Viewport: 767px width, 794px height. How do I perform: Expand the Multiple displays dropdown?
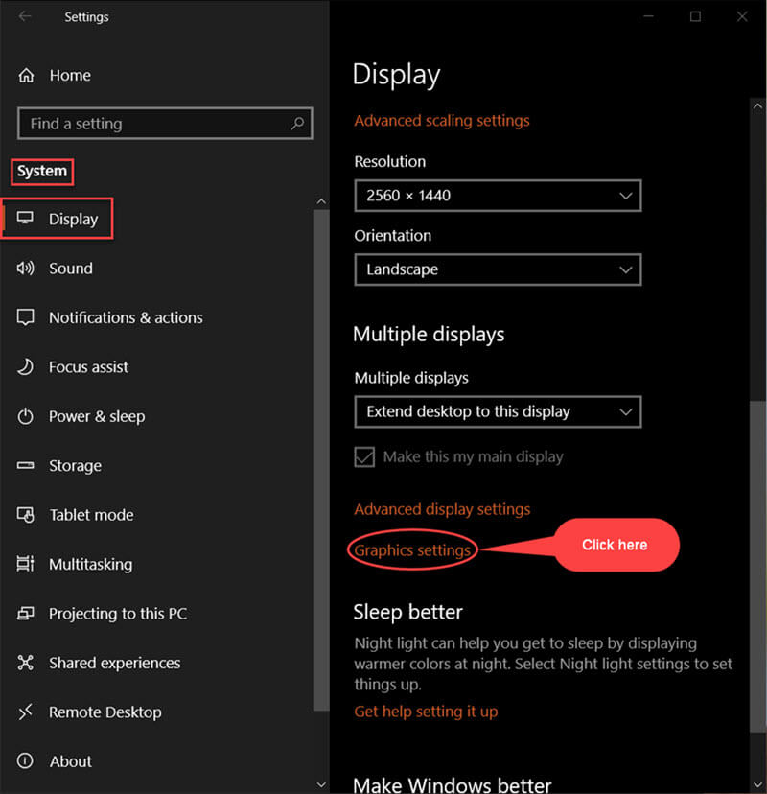click(498, 411)
